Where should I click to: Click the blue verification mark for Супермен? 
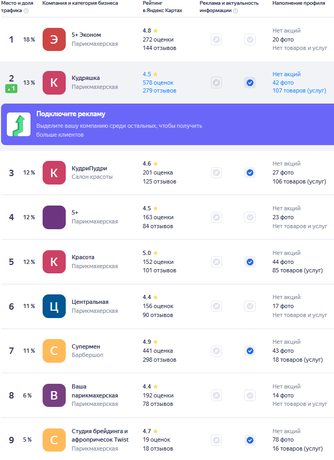(x=250, y=351)
